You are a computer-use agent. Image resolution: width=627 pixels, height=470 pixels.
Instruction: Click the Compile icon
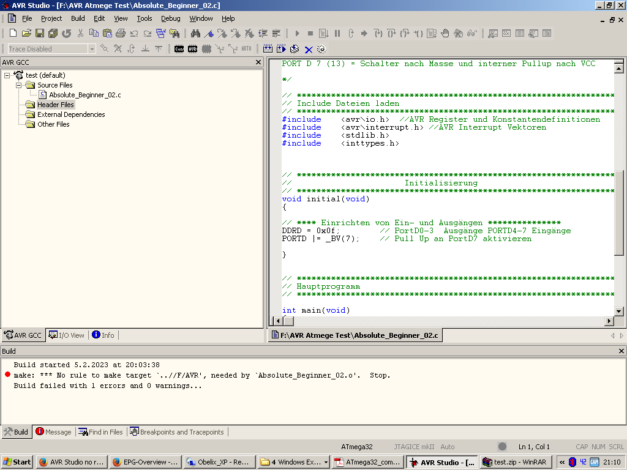pos(295,49)
